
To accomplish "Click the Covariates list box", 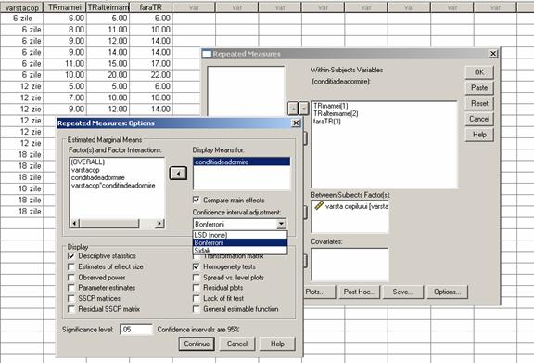I will [x=350, y=265].
